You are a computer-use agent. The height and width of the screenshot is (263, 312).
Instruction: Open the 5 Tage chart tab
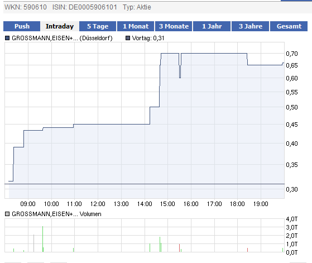(x=98, y=26)
